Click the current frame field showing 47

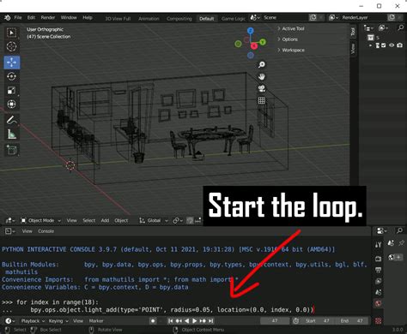tap(275, 321)
